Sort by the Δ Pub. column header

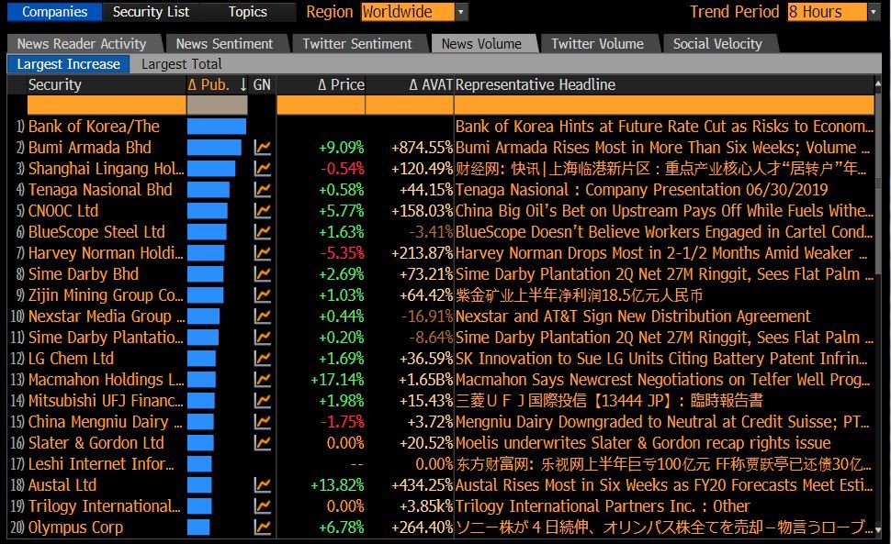click(209, 84)
